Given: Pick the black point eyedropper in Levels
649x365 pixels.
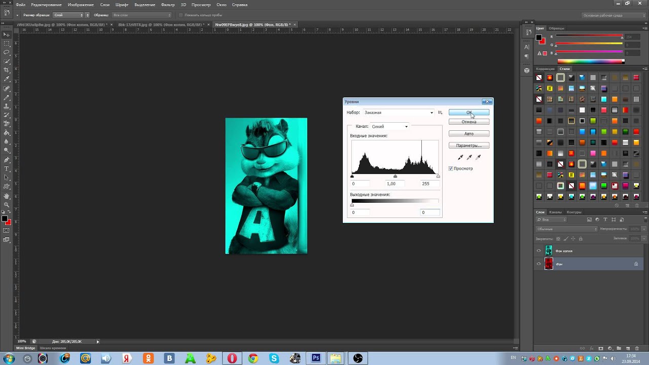Looking at the screenshot, I should 460,158.
